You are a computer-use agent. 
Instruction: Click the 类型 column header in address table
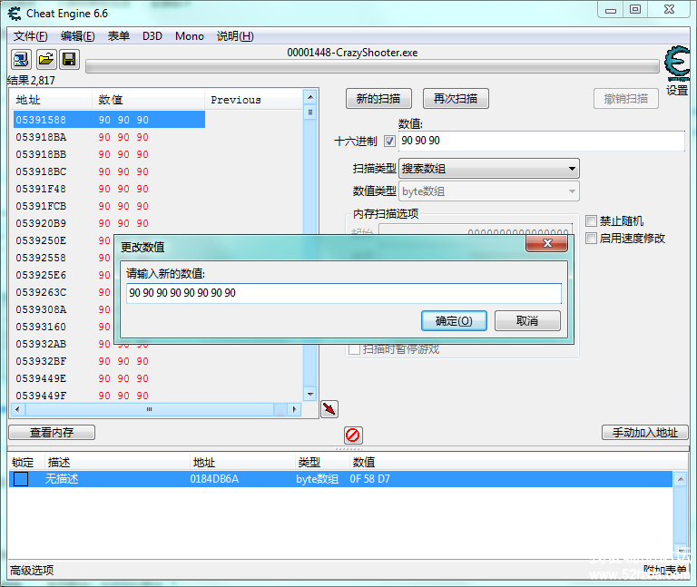click(322, 463)
